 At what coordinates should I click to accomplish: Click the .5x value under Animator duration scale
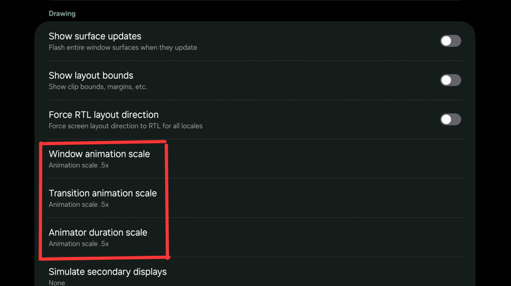(103, 244)
